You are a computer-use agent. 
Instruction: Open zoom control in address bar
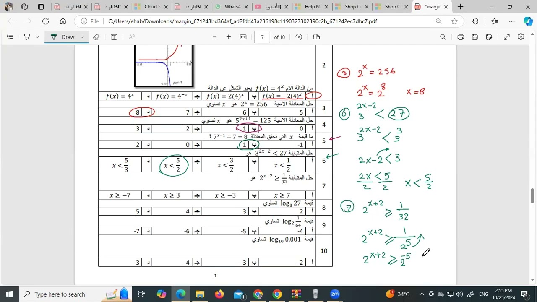(438, 21)
